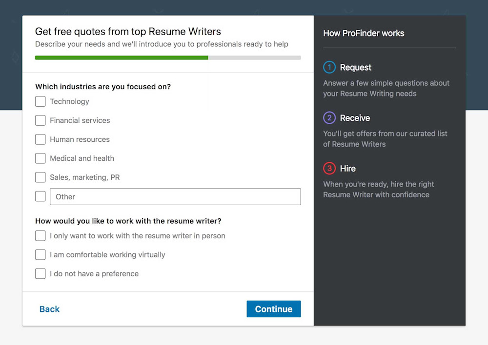Click 'Which industries are you focused on?' question
This screenshot has width=488, height=345.
[103, 87]
